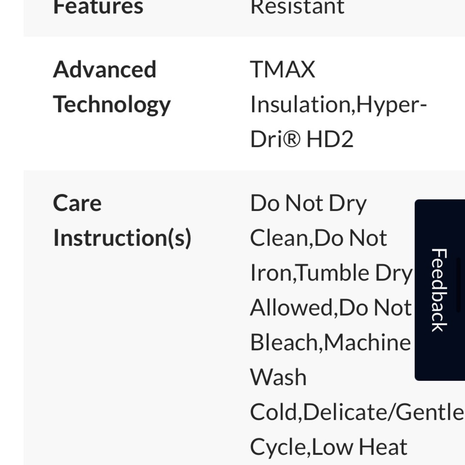Click the "Cycle,Low Heat" text line
Image resolution: width=465 pixels, height=465 pixels.
coord(328,447)
